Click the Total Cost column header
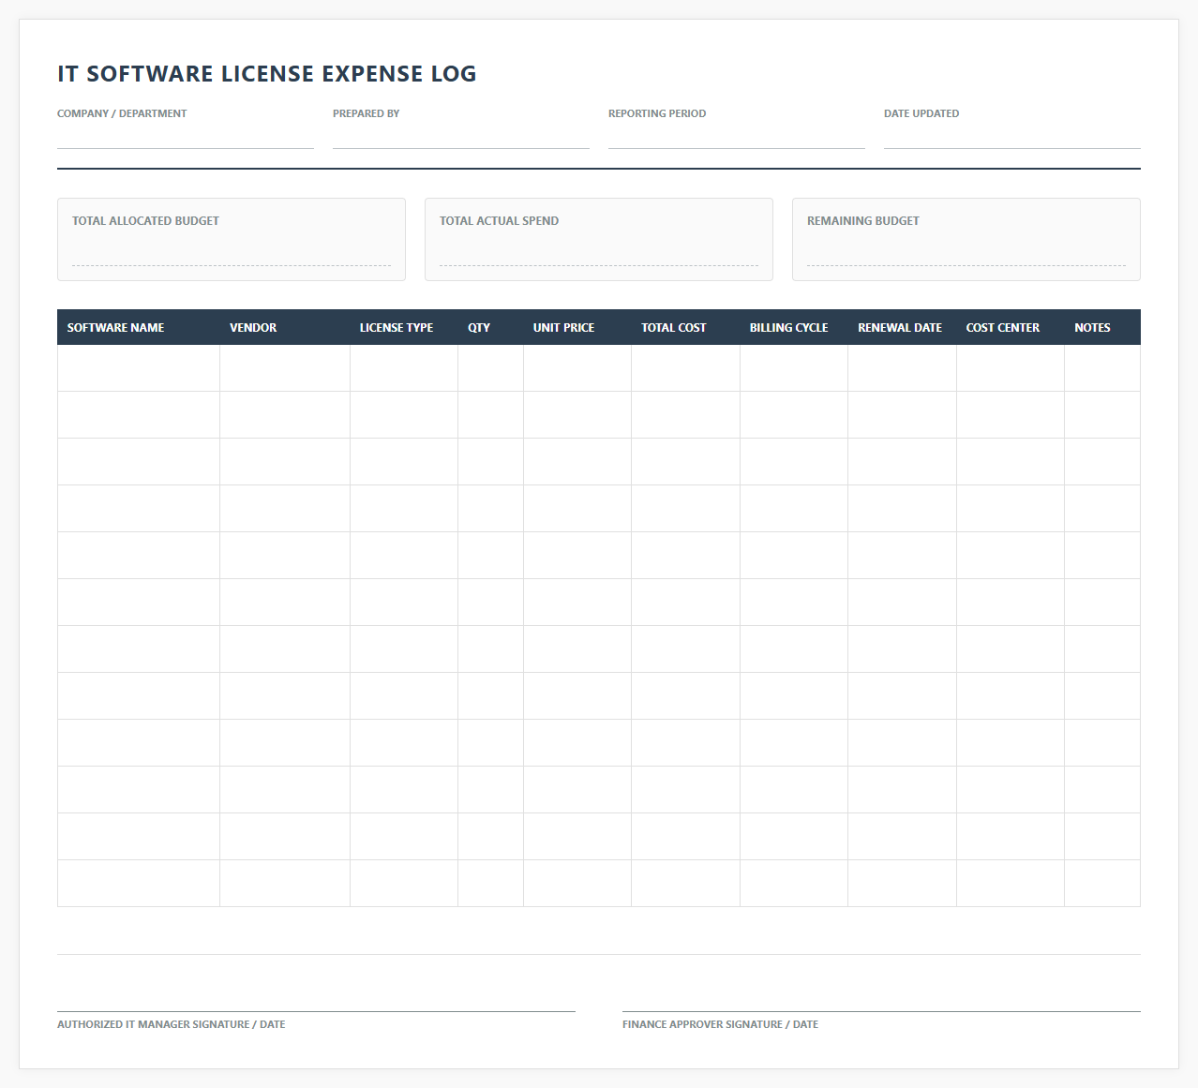The image size is (1198, 1088). (686, 327)
